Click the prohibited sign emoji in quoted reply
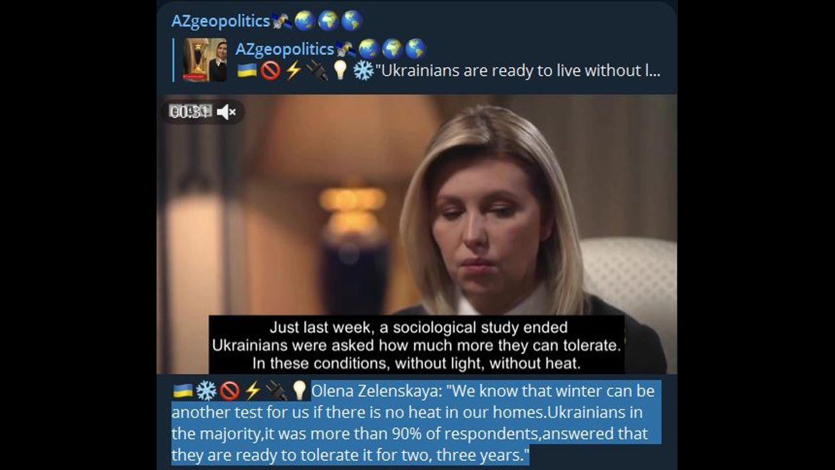This screenshot has height=470, width=835. coord(270,70)
